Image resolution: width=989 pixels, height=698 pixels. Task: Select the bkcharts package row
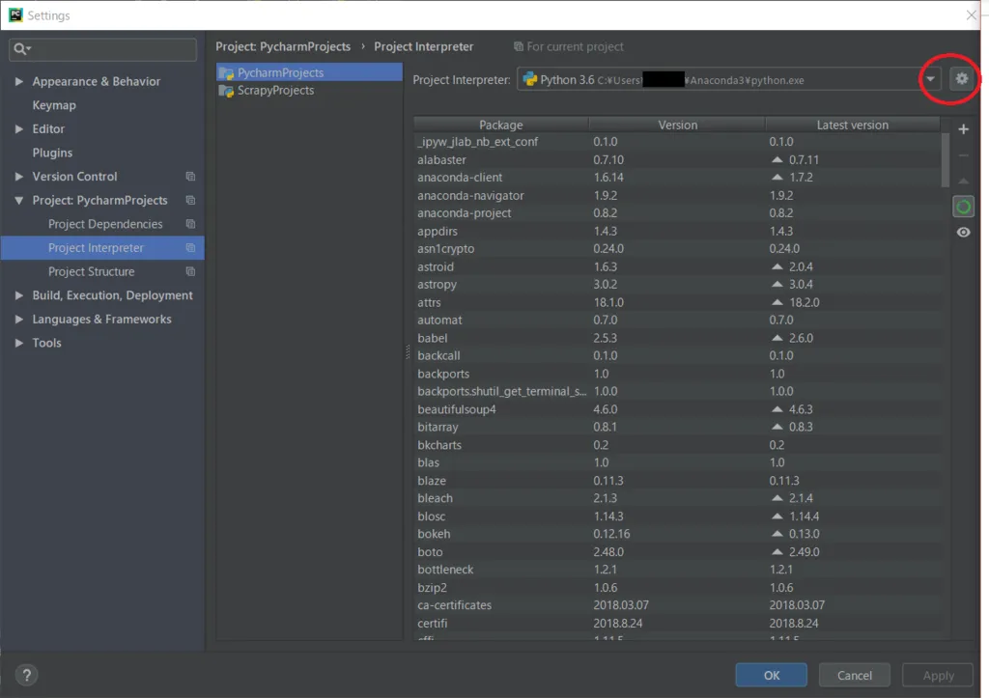(x=678, y=445)
